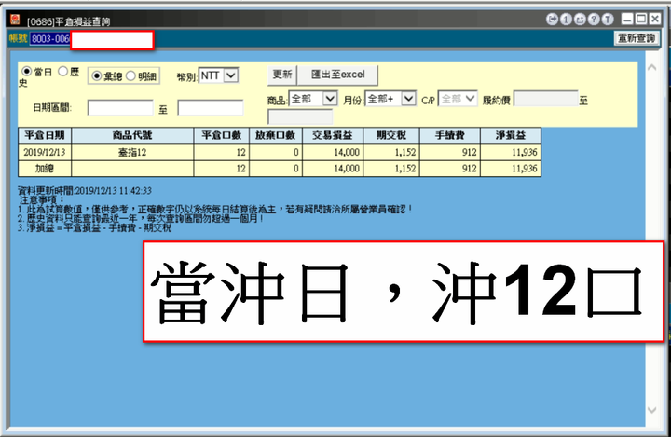671x437 pixels.
Task: Click the 平倉口數 column header
Action: [222, 136]
